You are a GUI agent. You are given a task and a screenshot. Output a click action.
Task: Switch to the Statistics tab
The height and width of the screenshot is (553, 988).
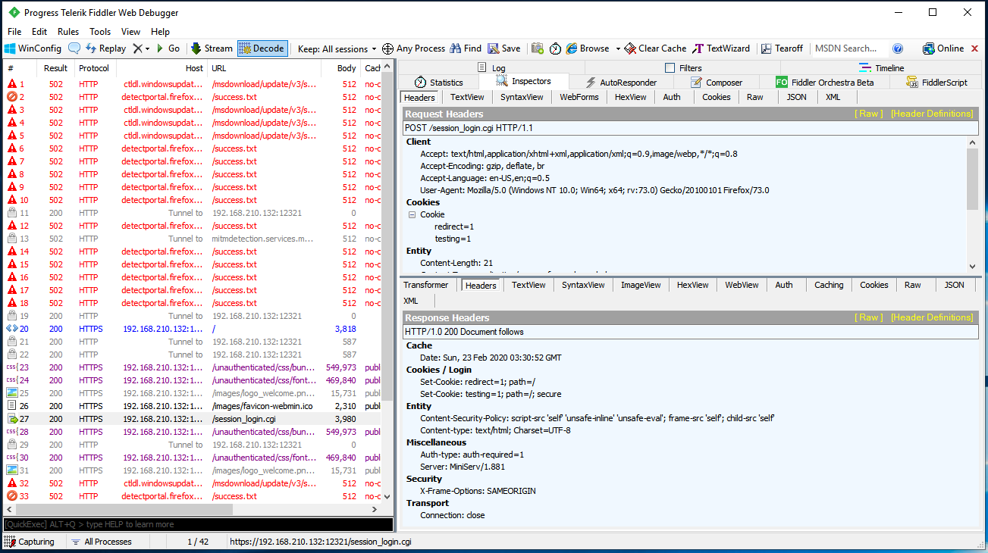[x=439, y=82]
